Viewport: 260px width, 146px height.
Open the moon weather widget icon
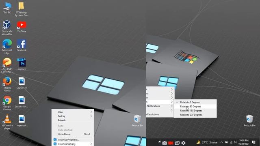coord(198,142)
